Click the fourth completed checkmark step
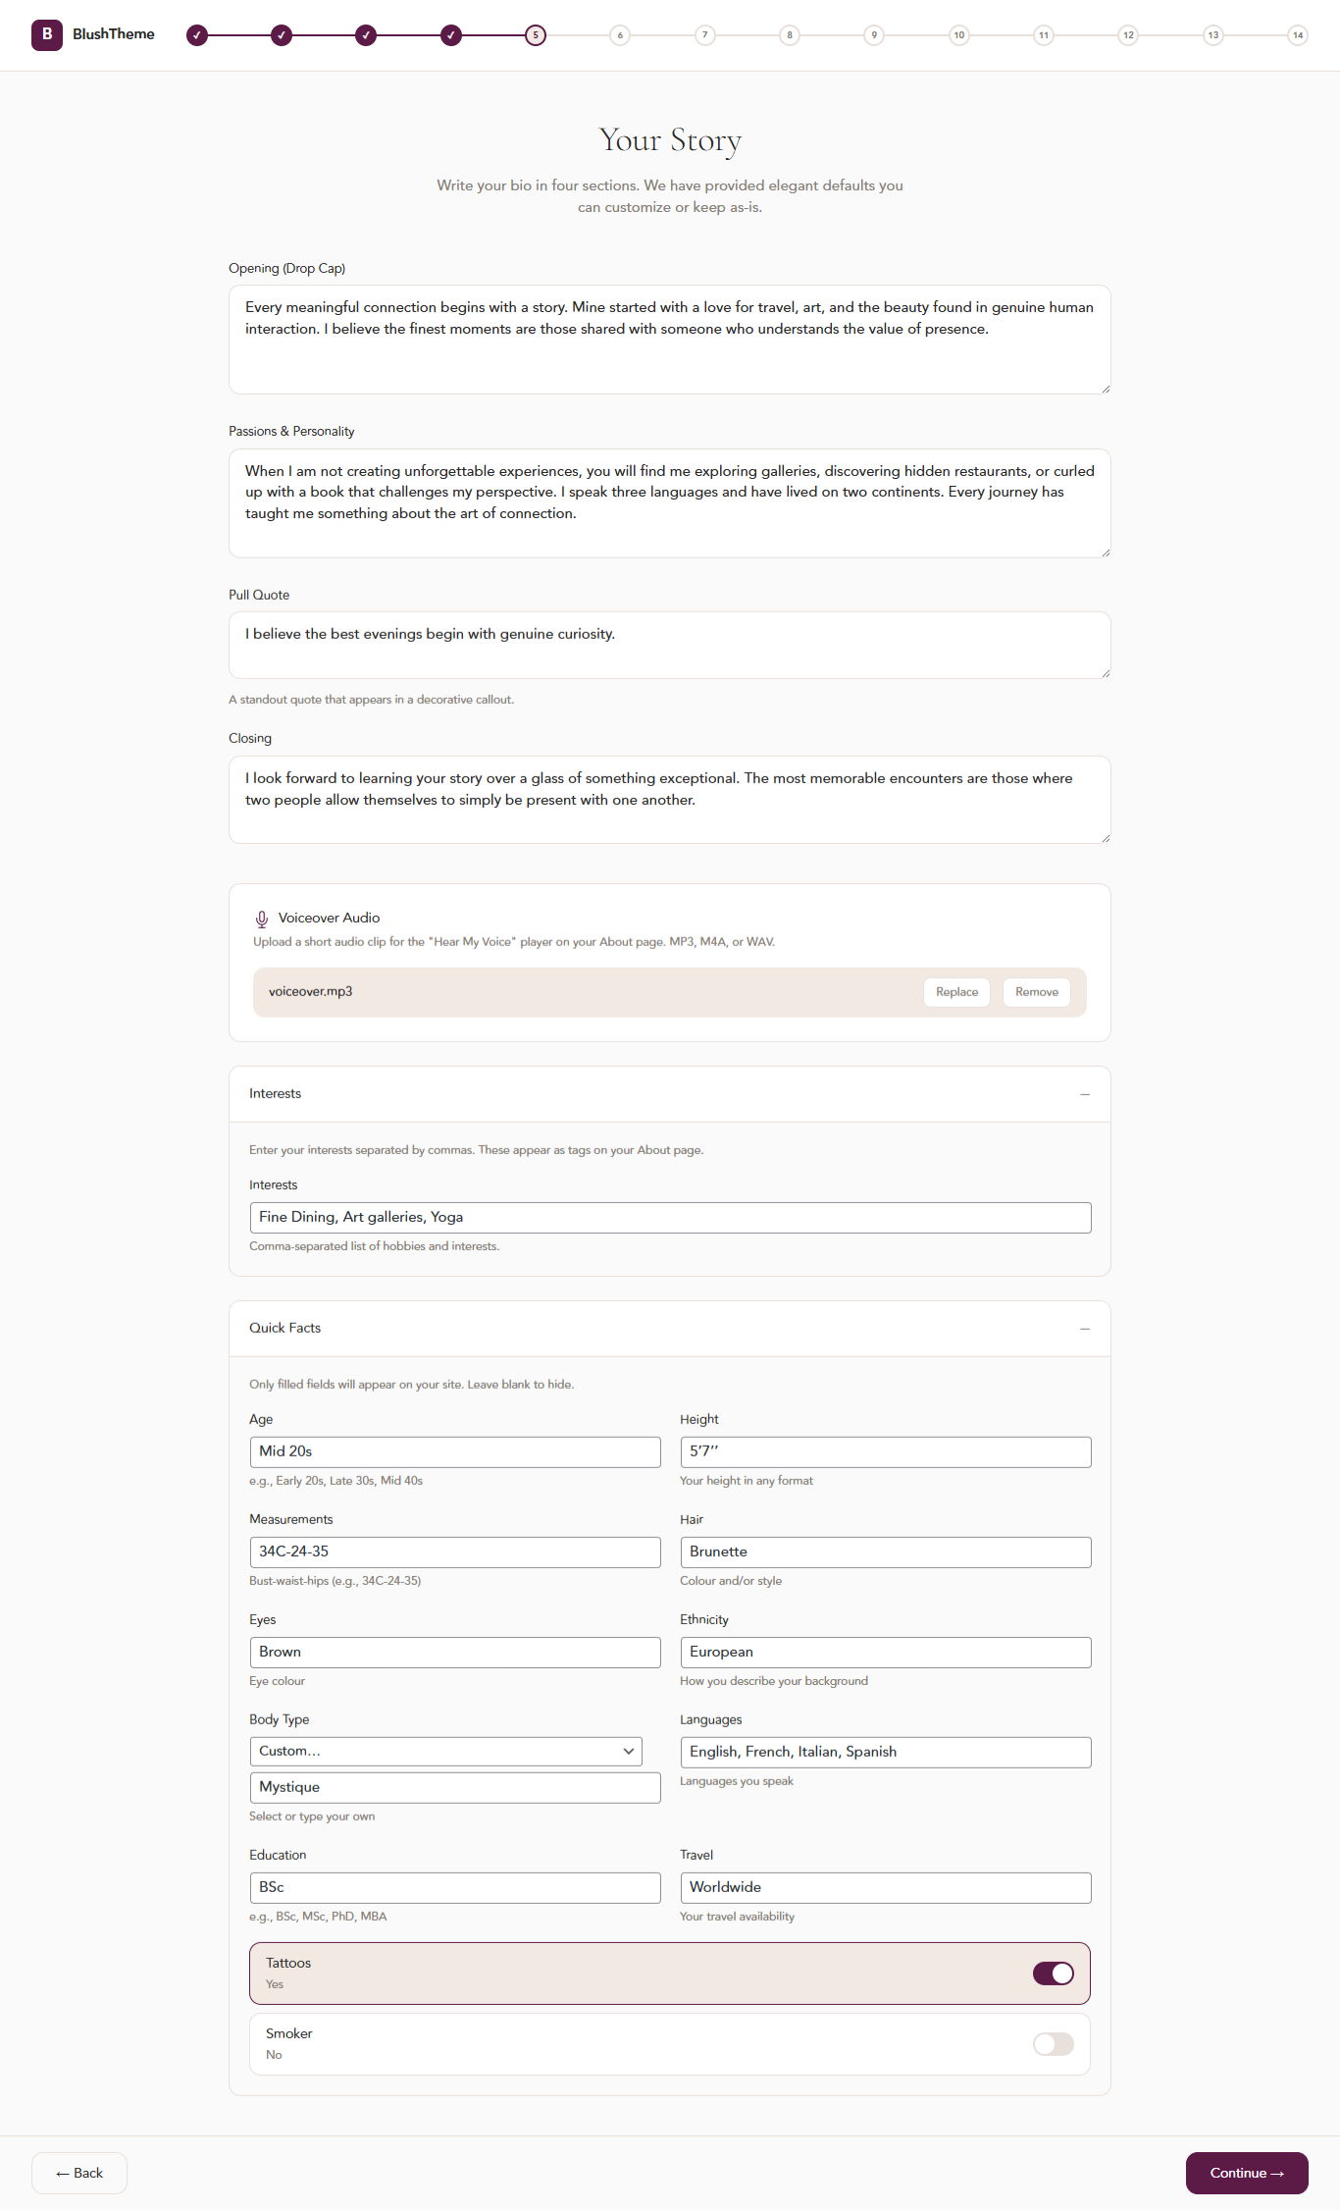Viewport: 1340px width, 2211px height. pos(450,34)
